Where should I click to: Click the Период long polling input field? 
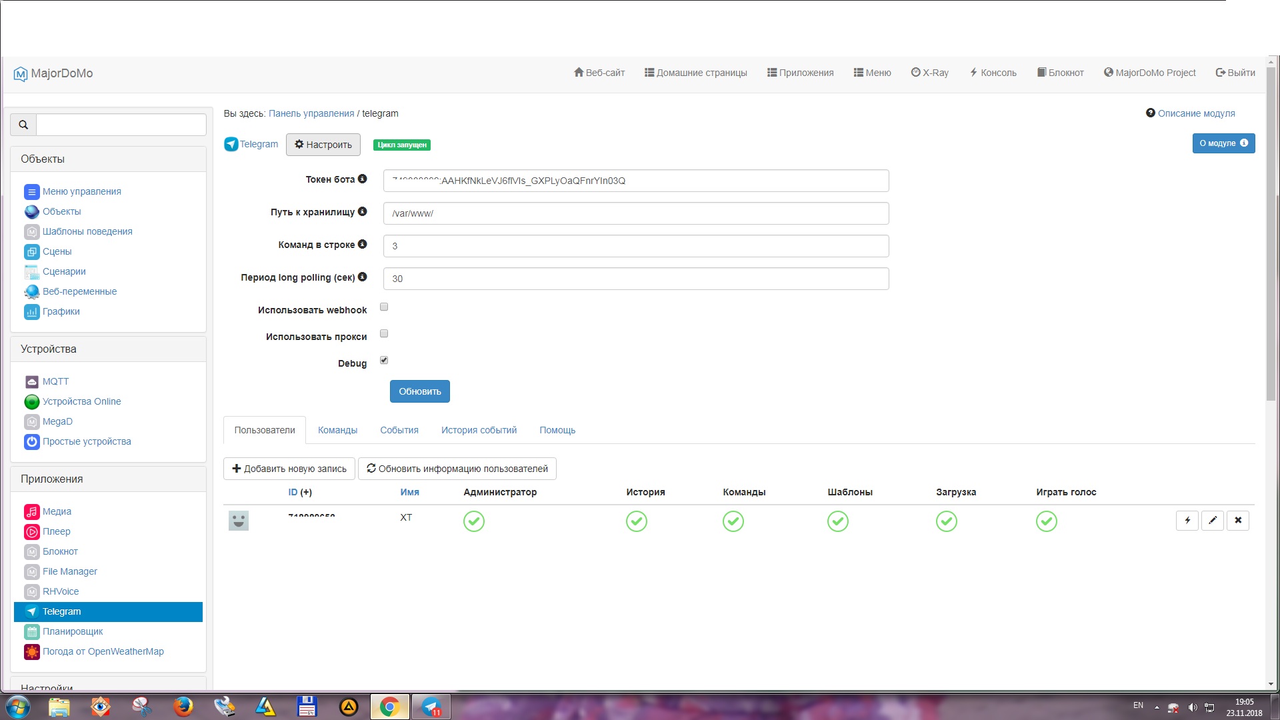coord(635,279)
